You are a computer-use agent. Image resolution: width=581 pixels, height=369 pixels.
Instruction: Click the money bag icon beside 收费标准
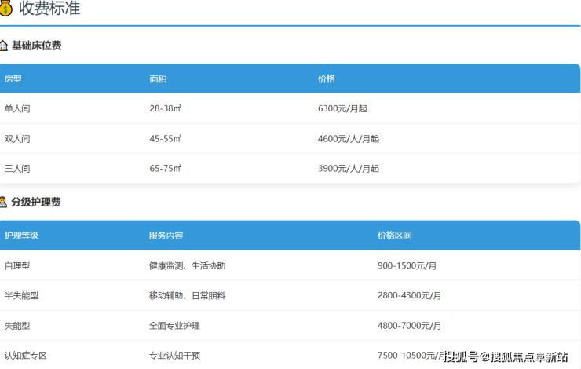5,9
